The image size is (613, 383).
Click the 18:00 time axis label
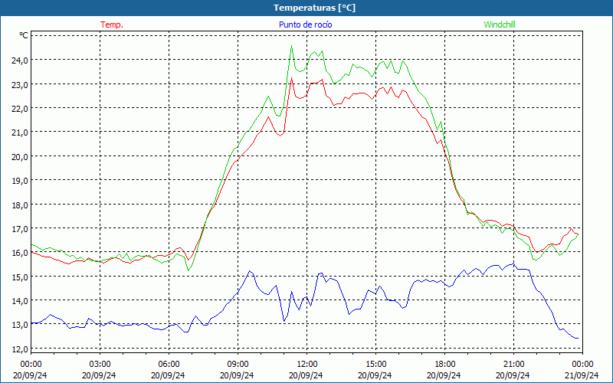445,365
